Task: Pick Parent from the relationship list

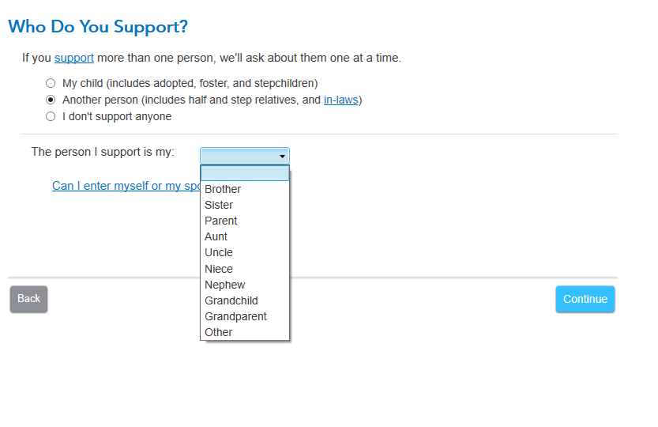Action: (221, 221)
